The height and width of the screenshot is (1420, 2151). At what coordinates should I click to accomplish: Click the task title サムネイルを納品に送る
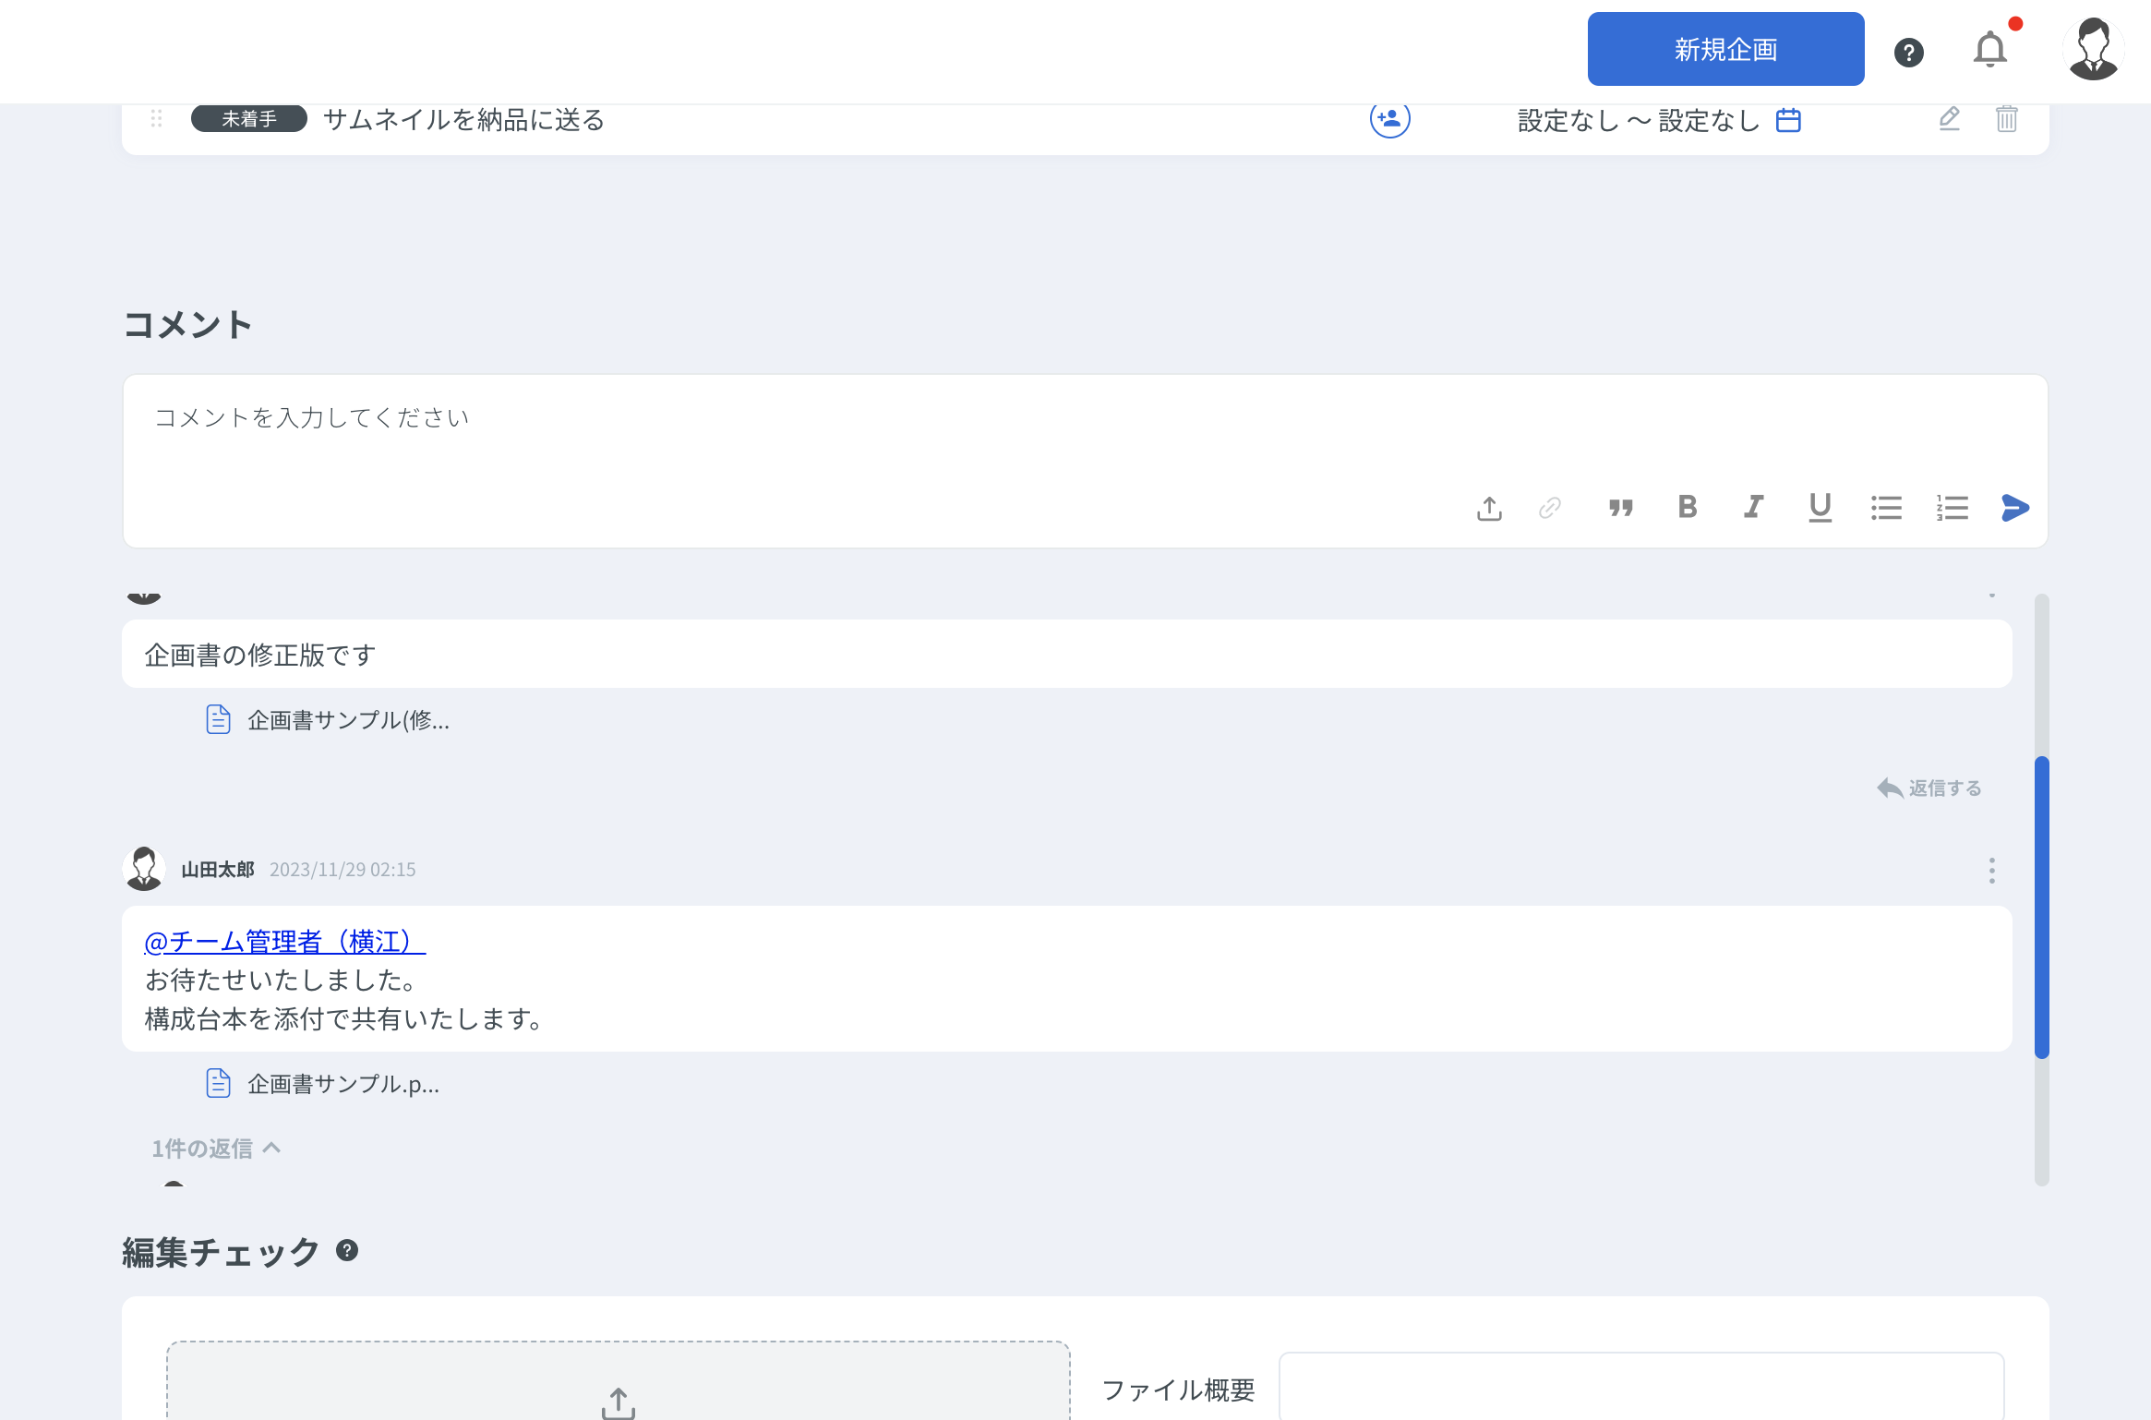click(463, 120)
